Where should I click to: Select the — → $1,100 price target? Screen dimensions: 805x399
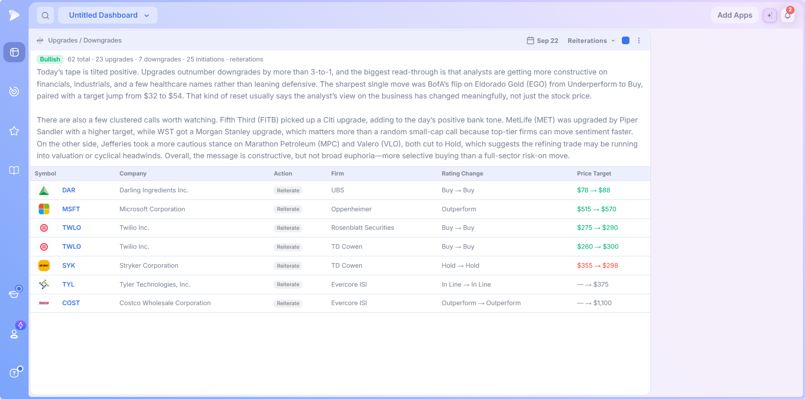point(594,303)
